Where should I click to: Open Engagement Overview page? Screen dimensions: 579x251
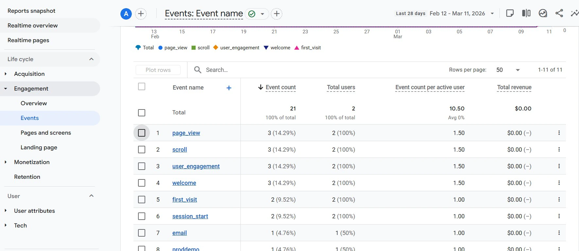tap(34, 103)
